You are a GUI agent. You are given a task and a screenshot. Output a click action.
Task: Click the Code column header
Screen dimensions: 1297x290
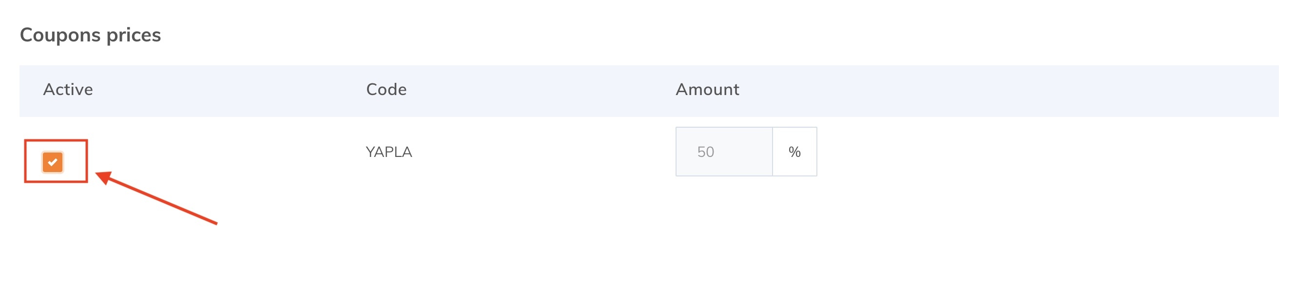(x=386, y=90)
